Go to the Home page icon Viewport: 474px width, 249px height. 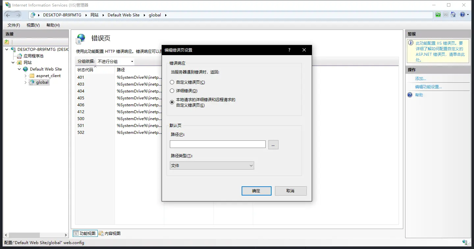(453, 15)
